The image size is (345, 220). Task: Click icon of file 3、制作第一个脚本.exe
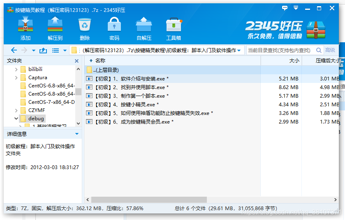[x=89, y=96]
